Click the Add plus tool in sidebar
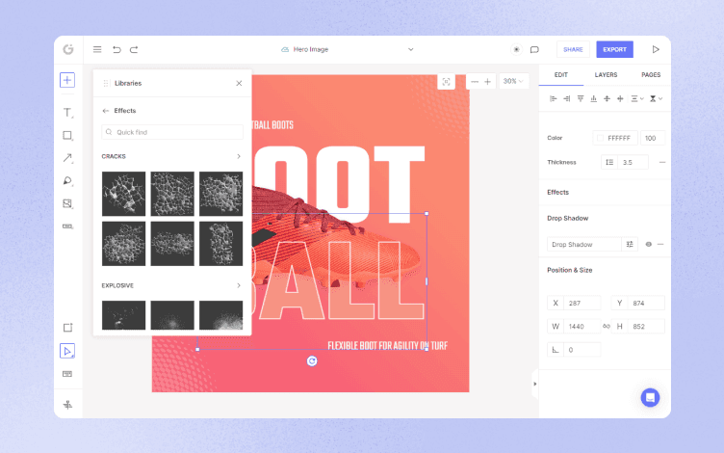The width and height of the screenshot is (724, 453). [x=67, y=80]
